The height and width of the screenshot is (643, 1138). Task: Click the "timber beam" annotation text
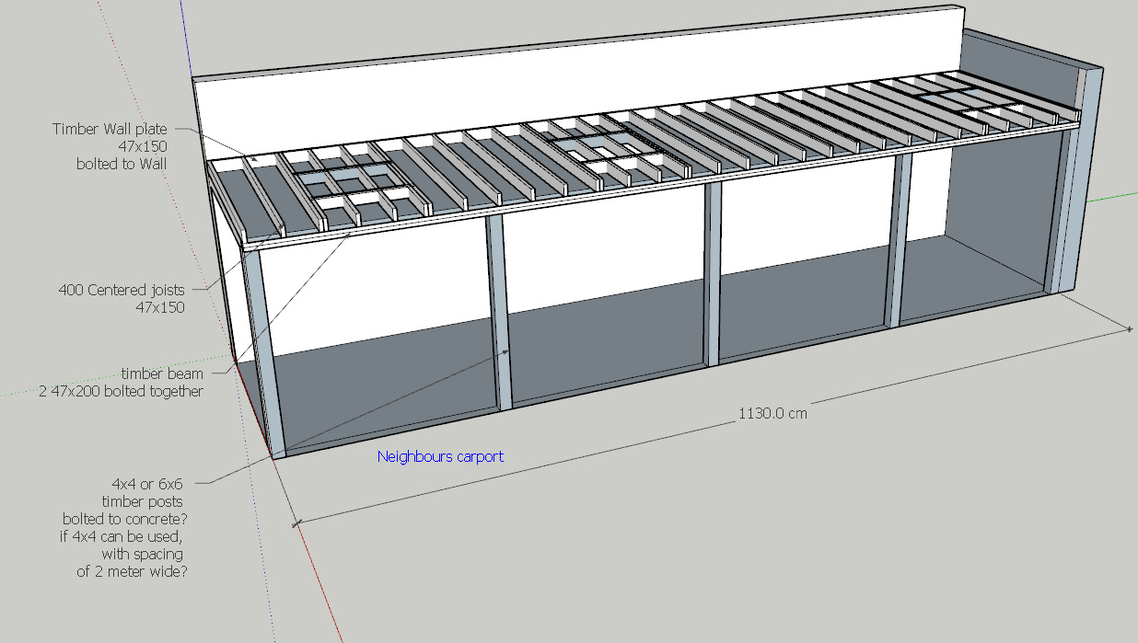(x=162, y=373)
